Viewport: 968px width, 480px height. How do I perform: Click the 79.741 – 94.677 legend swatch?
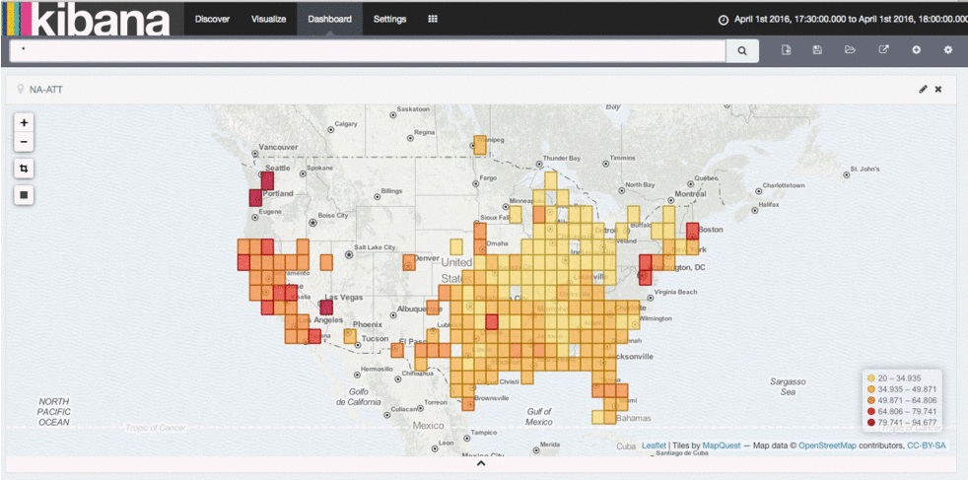pyautogui.click(x=870, y=422)
